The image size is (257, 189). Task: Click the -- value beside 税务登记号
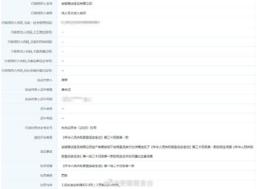(63, 51)
